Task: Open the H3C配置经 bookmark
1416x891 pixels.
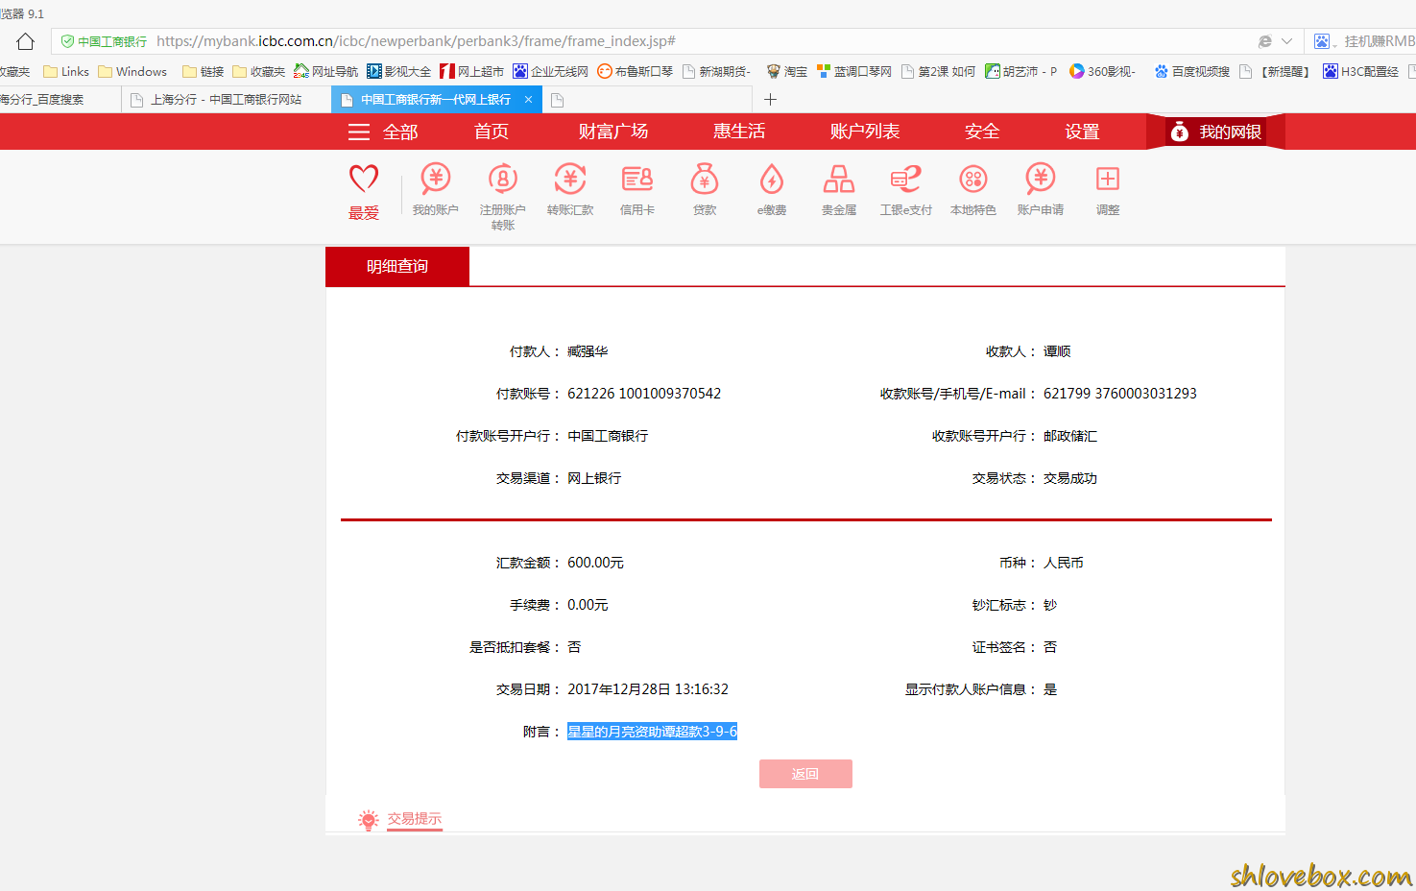Action: (x=1361, y=71)
